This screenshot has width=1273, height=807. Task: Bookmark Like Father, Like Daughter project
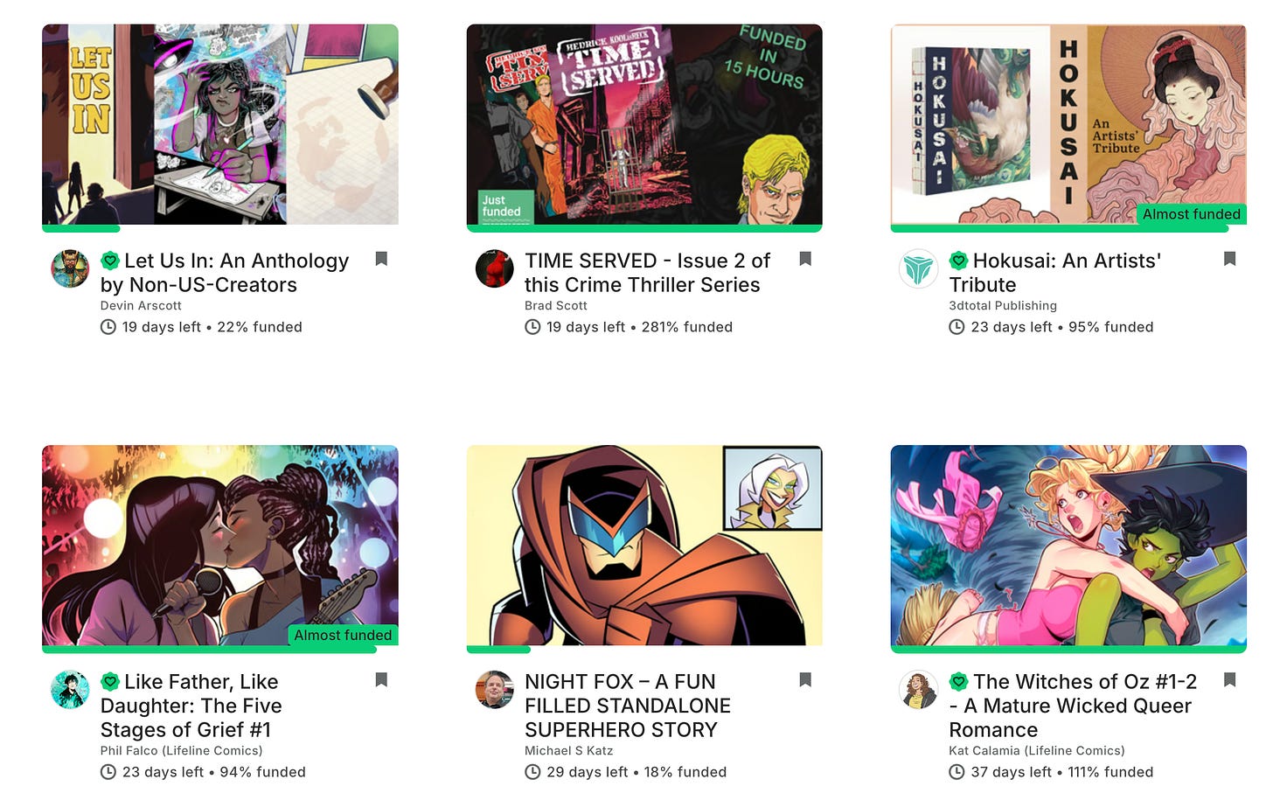[x=381, y=679]
